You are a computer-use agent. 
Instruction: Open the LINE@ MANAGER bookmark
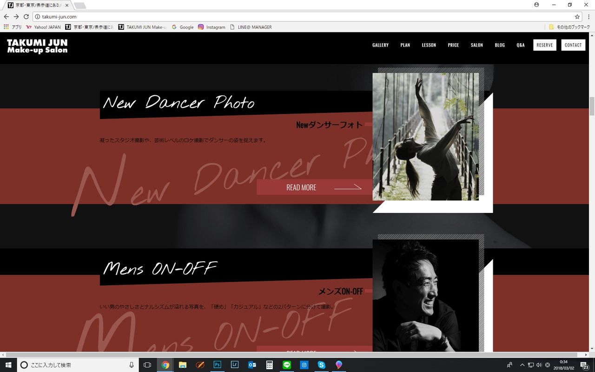[x=251, y=27]
